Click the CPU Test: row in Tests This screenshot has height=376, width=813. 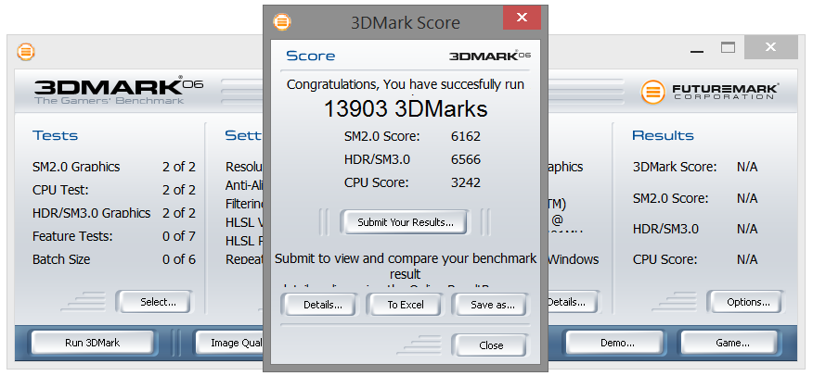coord(114,190)
